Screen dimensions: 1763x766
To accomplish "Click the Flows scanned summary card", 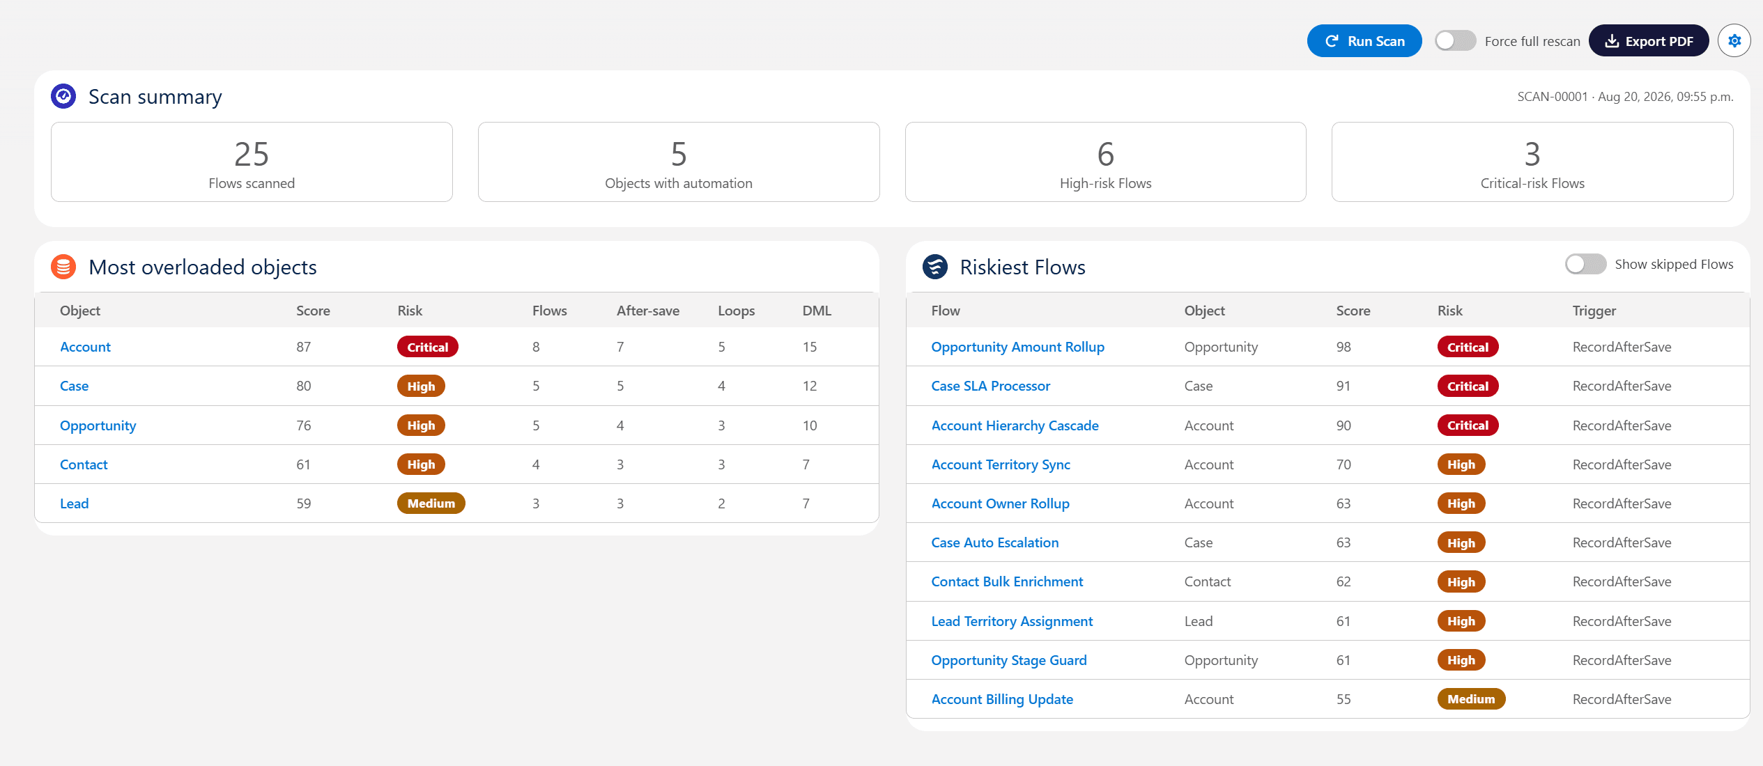I will pos(252,162).
